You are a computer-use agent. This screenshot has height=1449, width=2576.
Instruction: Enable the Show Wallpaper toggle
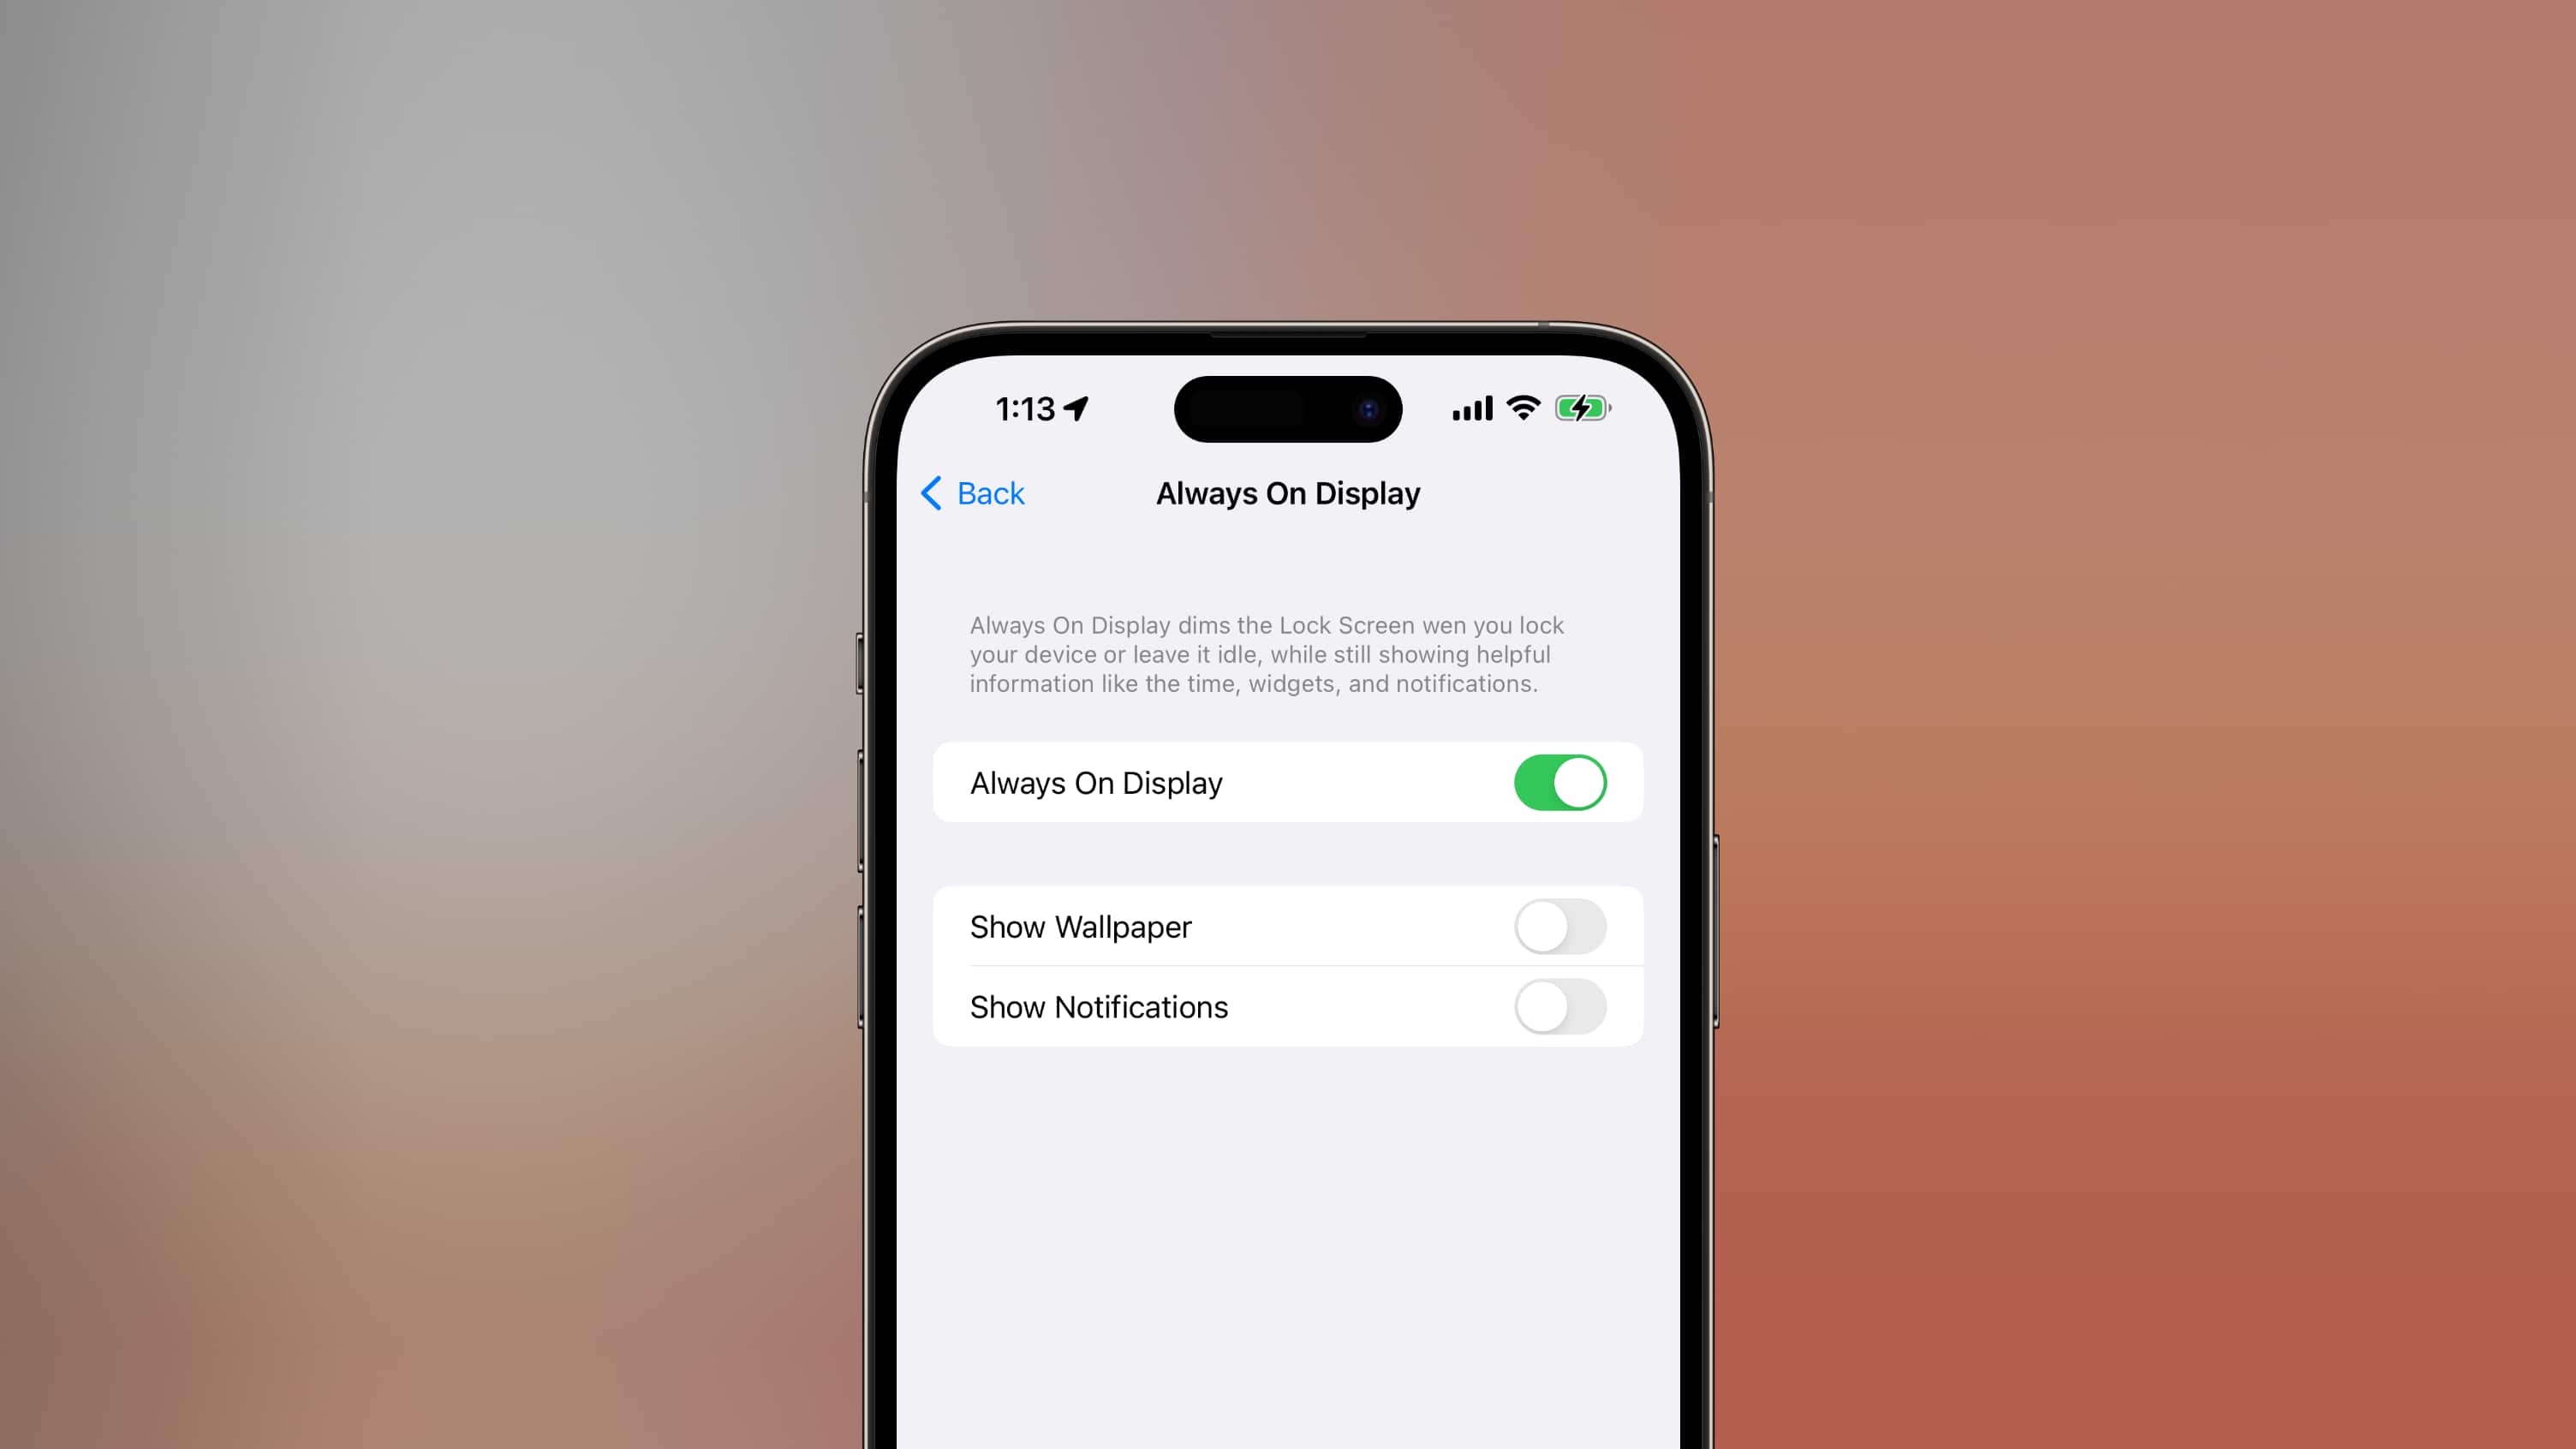point(1560,925)
